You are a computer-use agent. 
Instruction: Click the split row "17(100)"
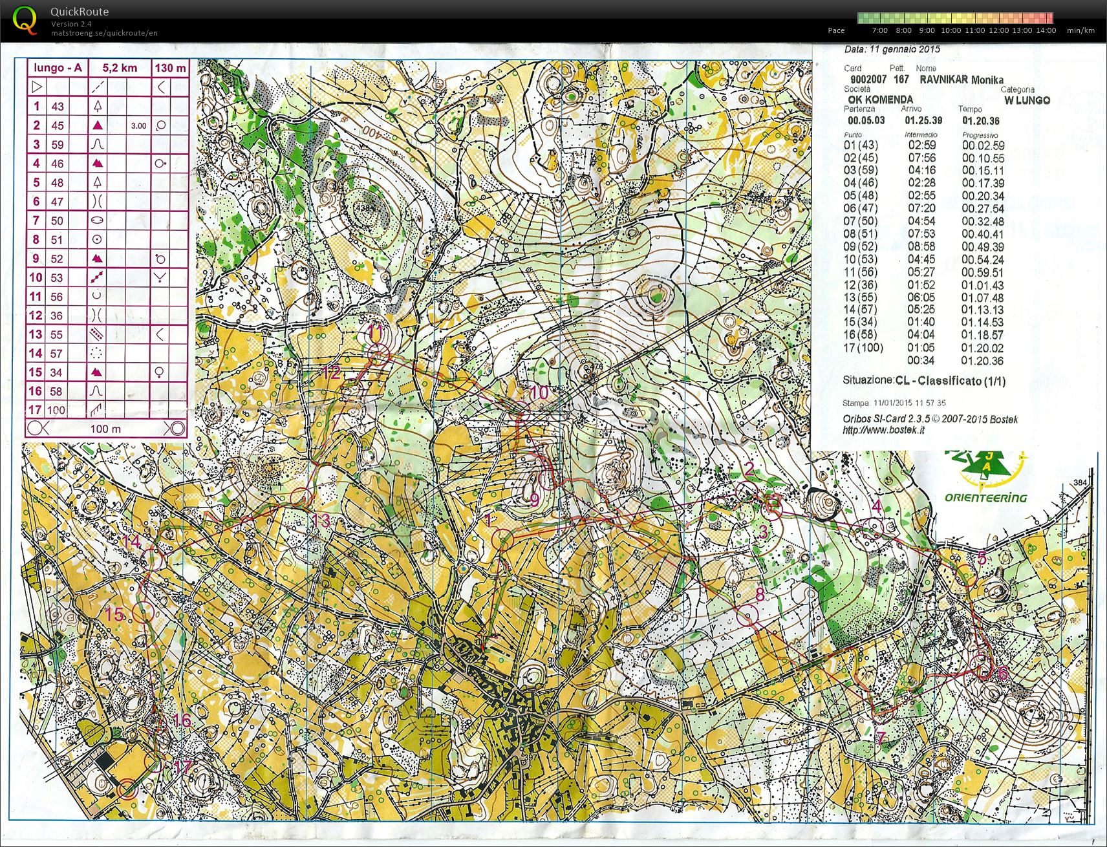point(924,348)
